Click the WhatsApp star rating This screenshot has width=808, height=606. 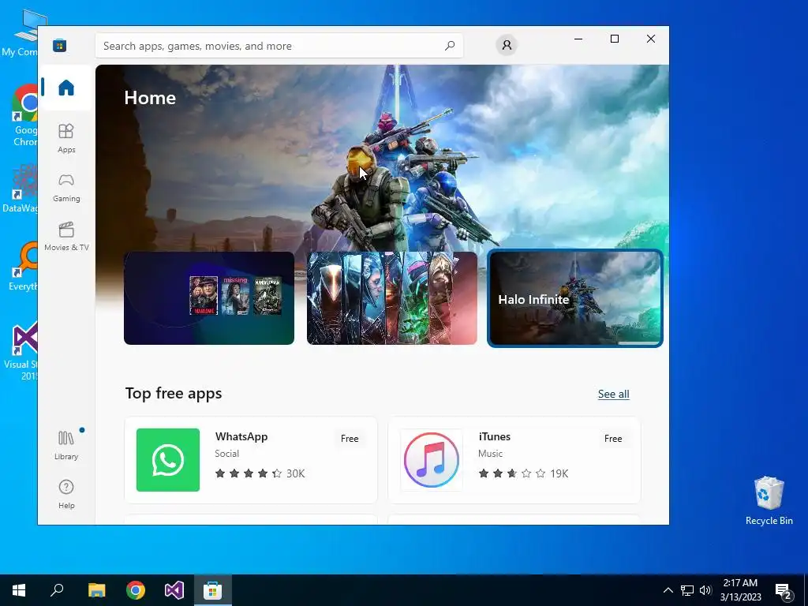click(x=249, y=473)
